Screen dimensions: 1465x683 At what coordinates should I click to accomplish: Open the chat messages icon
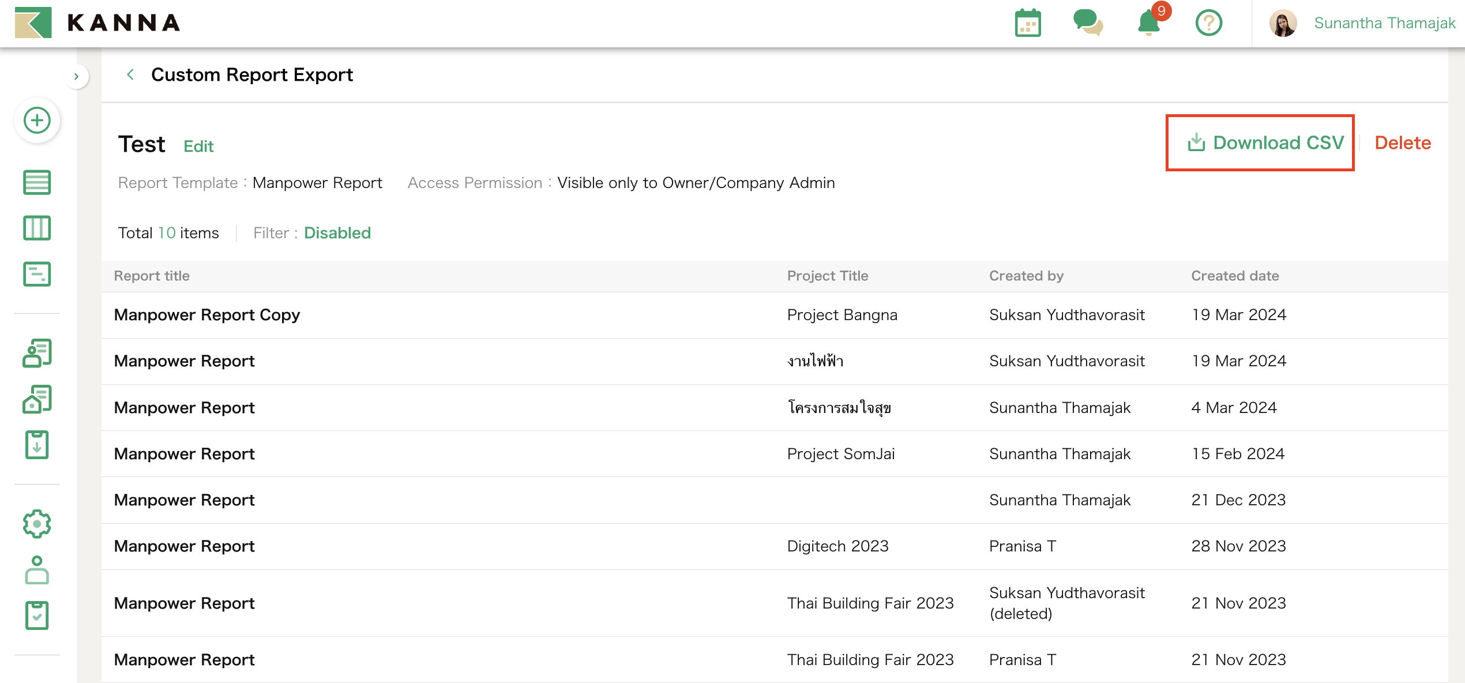click(1089, 23)
